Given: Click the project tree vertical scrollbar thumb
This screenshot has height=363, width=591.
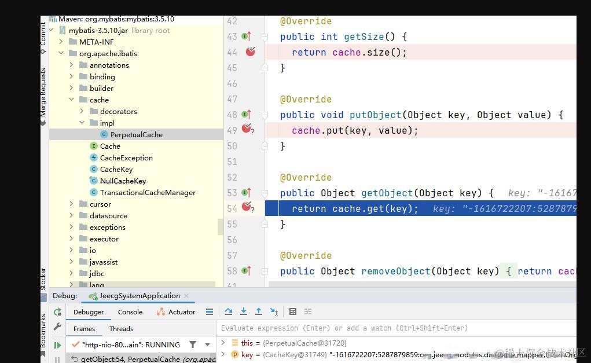Looking at the screenshot, I should click(221, 228).
